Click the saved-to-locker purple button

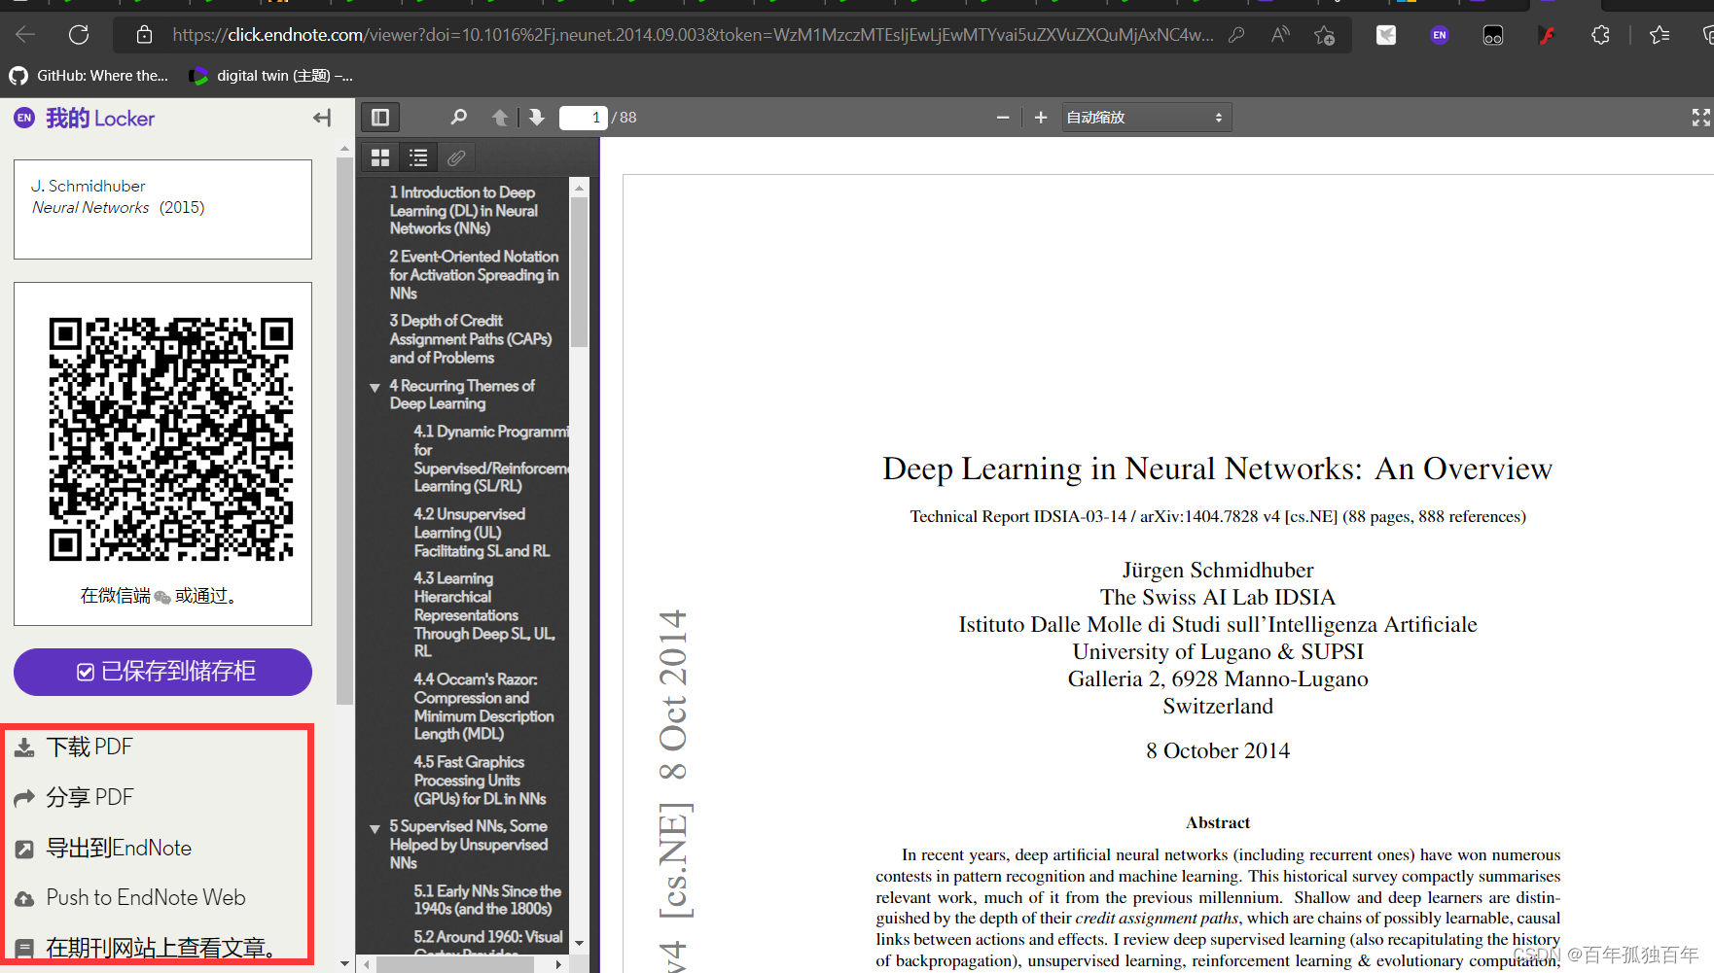[x=162, y=672]
